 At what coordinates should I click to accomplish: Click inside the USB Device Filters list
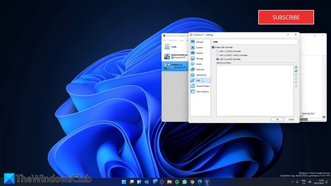coord(255,90)
